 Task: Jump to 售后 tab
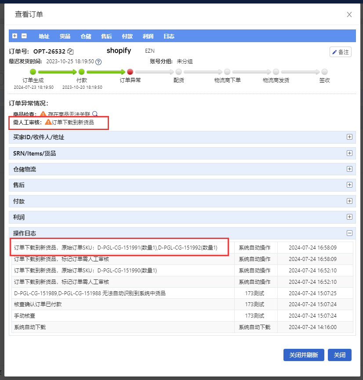(106, 36)
